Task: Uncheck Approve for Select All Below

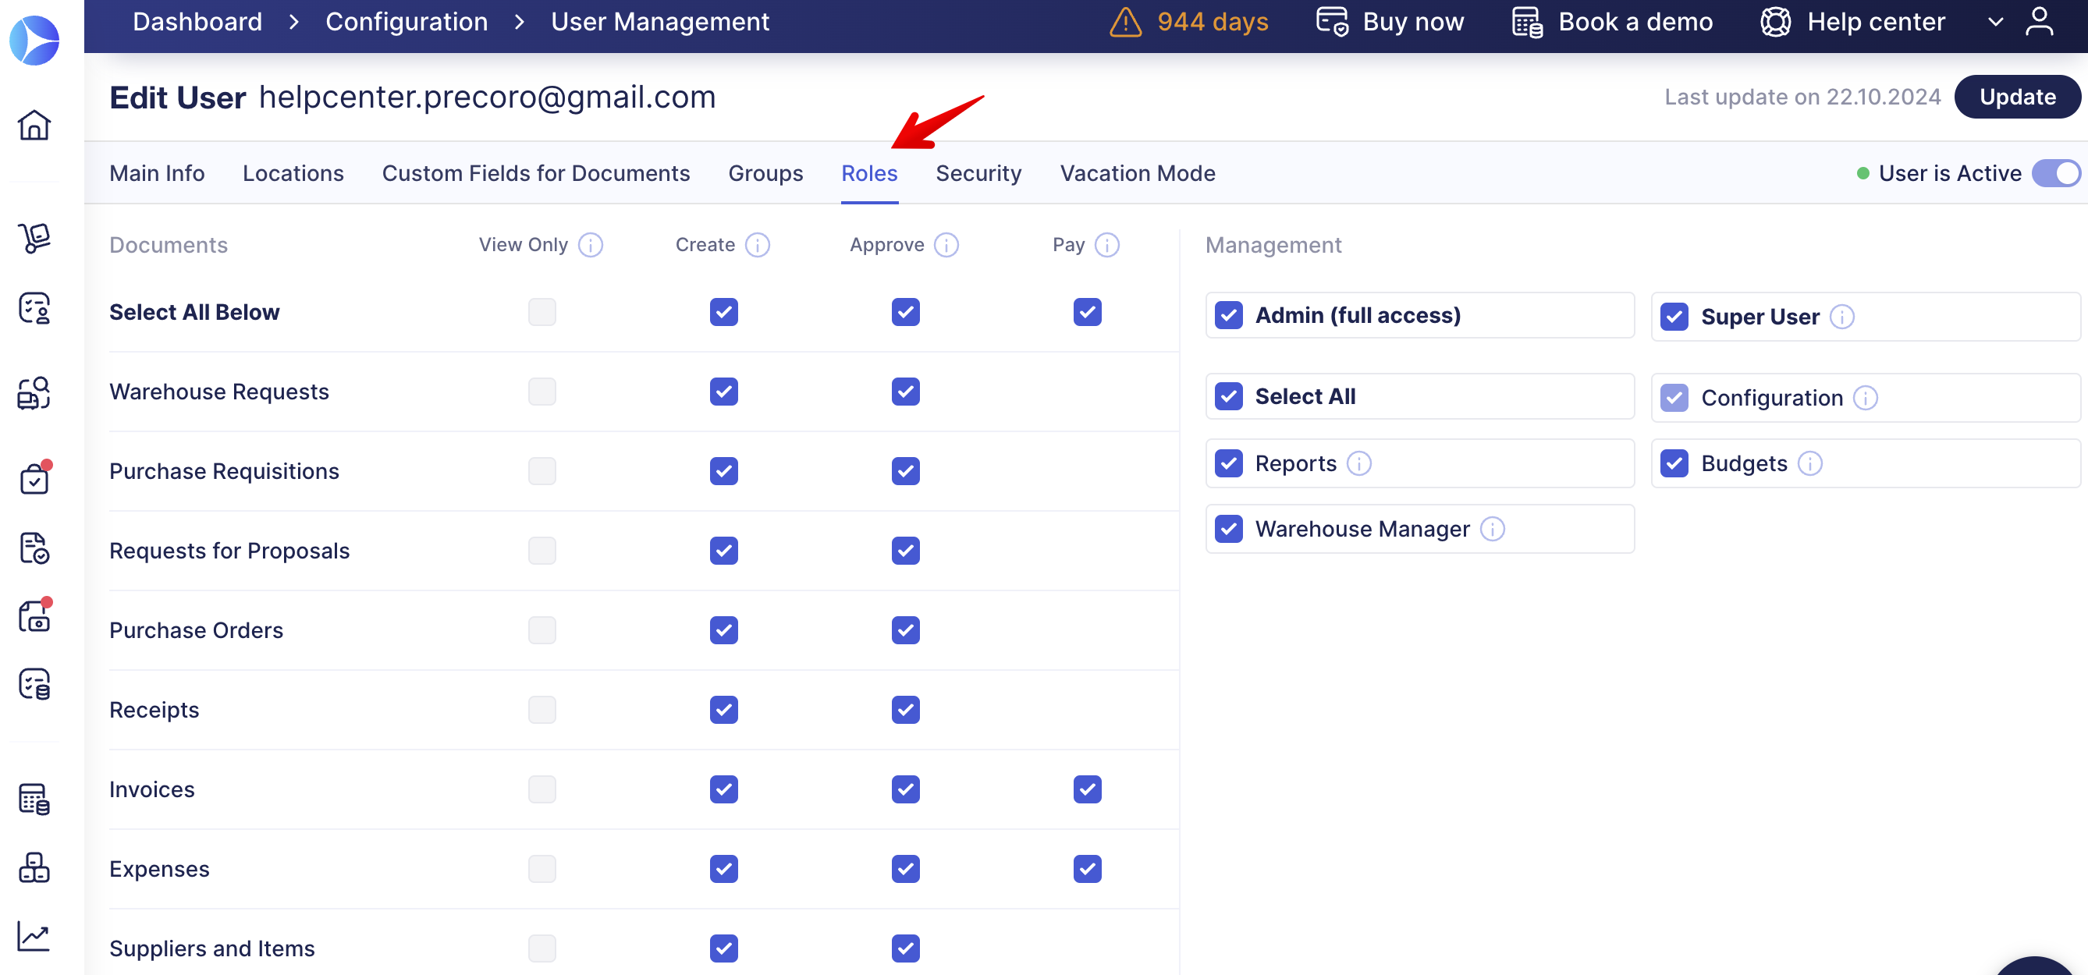Action: click(904, 312)
